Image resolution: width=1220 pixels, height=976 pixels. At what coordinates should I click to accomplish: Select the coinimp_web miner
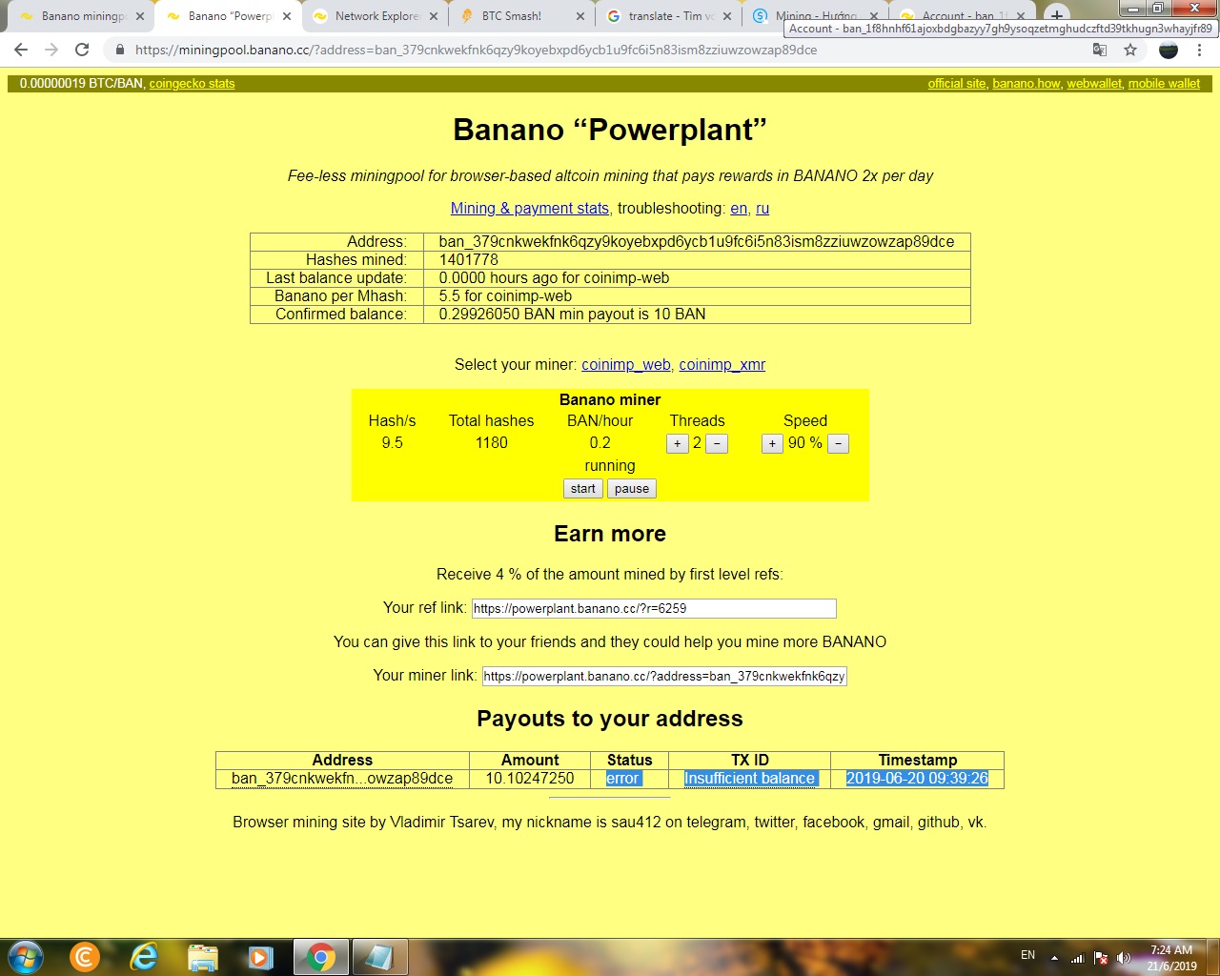626,365
